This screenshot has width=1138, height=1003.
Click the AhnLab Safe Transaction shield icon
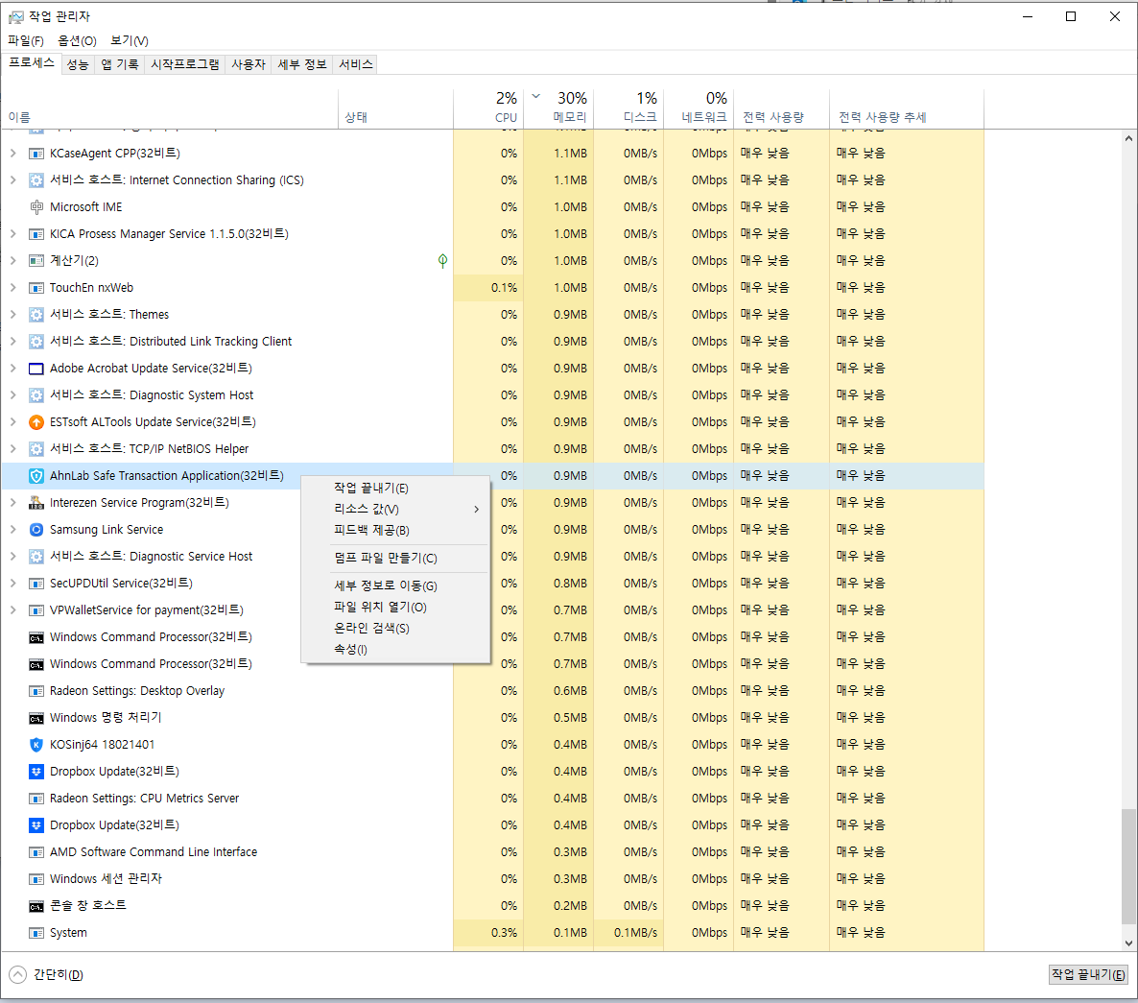pyautogui.click(x=36, y=475)
